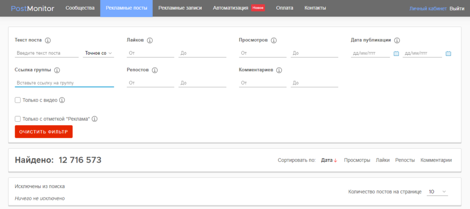
Task: Click info icon beside Ссылка группы
Action: 57,70
